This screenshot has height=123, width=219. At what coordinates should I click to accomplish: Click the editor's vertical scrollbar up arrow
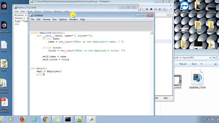(x=152, y=32)
